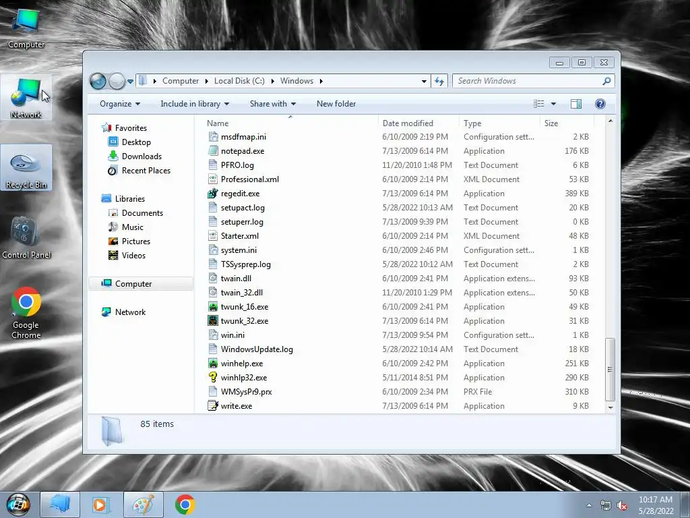Click the winhelp.exe icon

click(x=213, y=364)
